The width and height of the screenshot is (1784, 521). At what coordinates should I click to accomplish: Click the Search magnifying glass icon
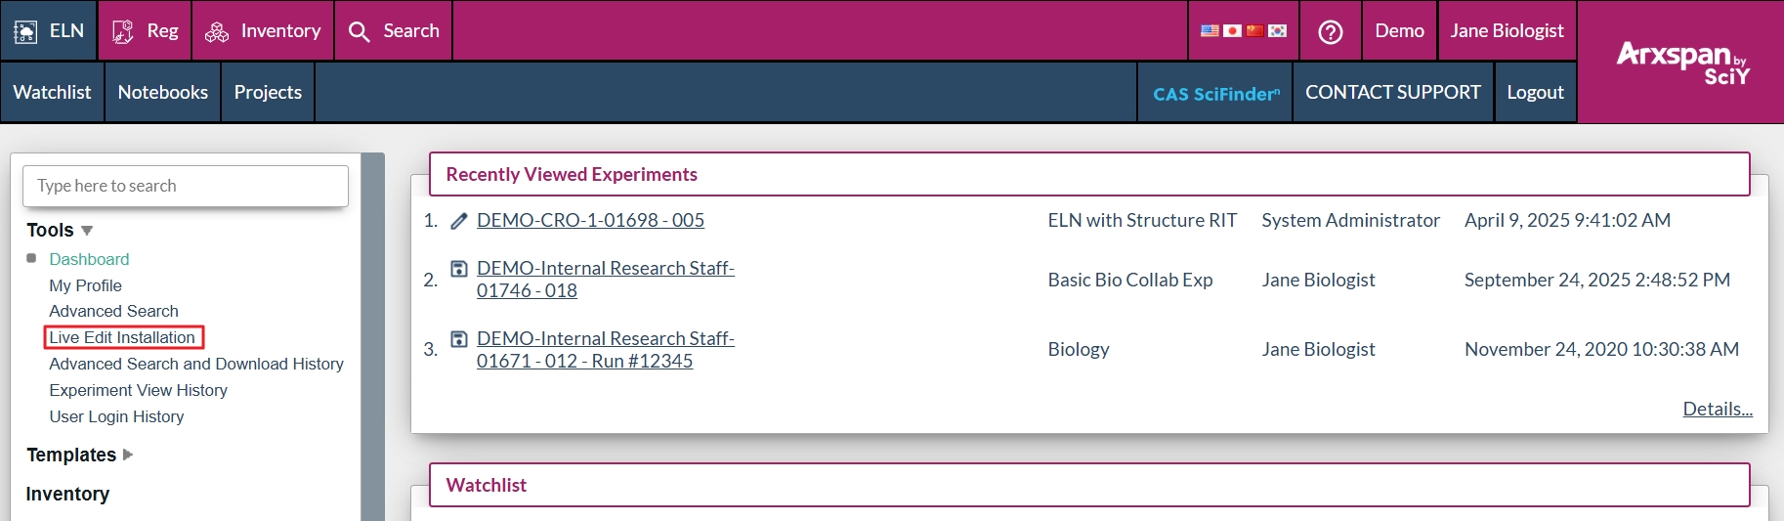(x=360, y=31)
